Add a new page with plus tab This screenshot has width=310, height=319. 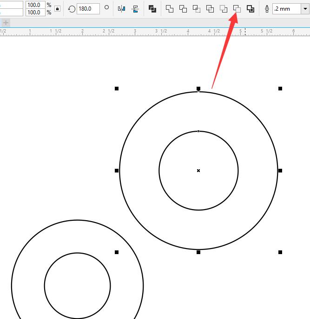click(6, 22)
